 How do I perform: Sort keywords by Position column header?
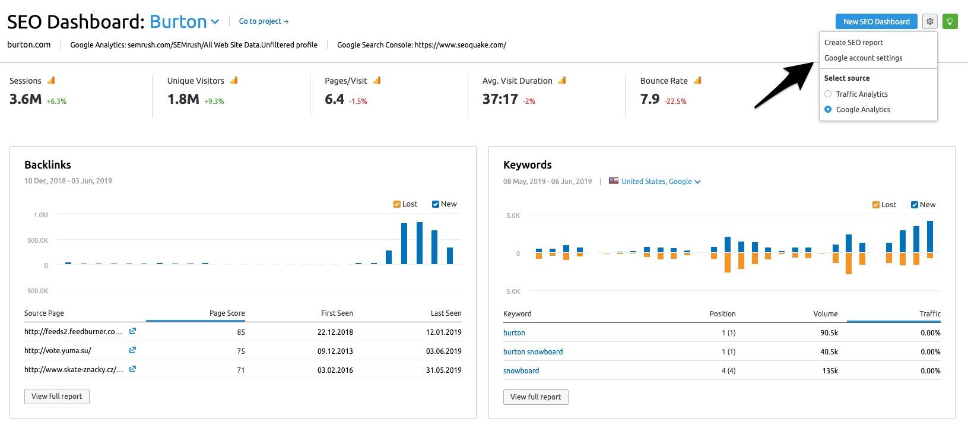(722, 314)
